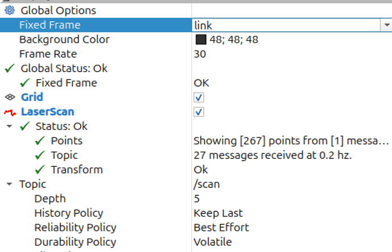Viewport: 392px width, 252px height.
Task: Click the Global Options gear icon
Action: [x=10, y=10]
